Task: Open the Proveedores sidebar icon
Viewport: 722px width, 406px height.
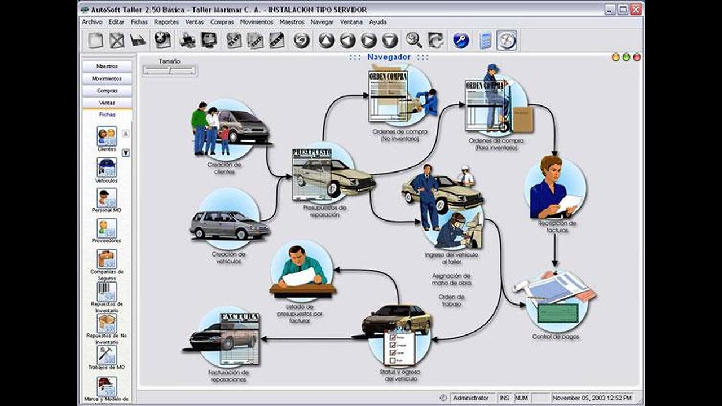Action: tap(107, 228)
